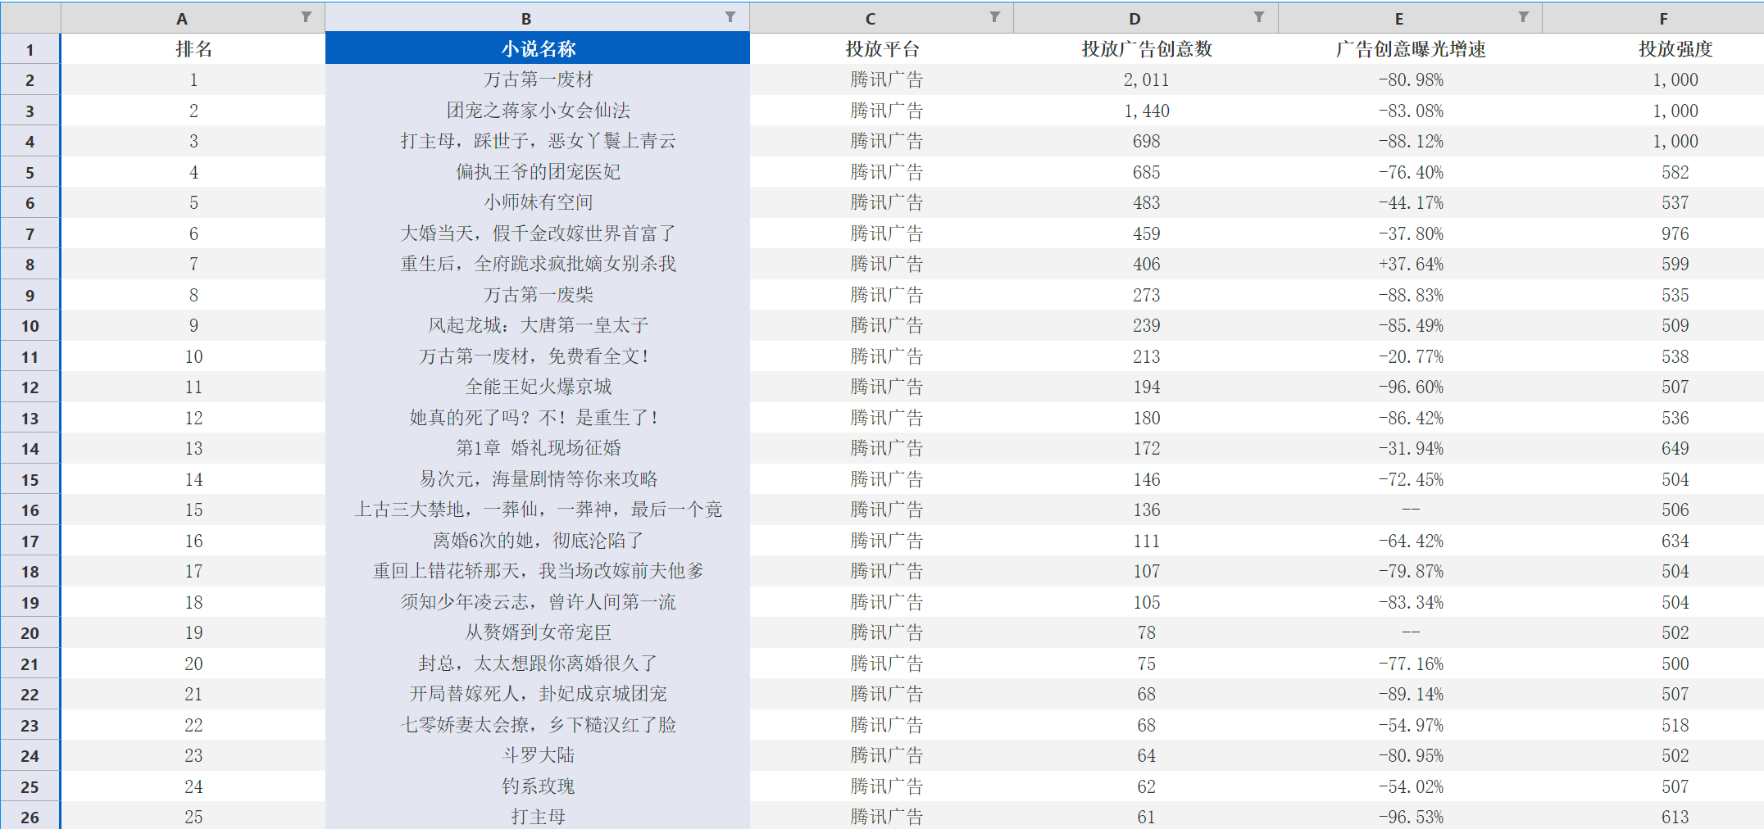Select row 26 header number

[x=30, y=817]
